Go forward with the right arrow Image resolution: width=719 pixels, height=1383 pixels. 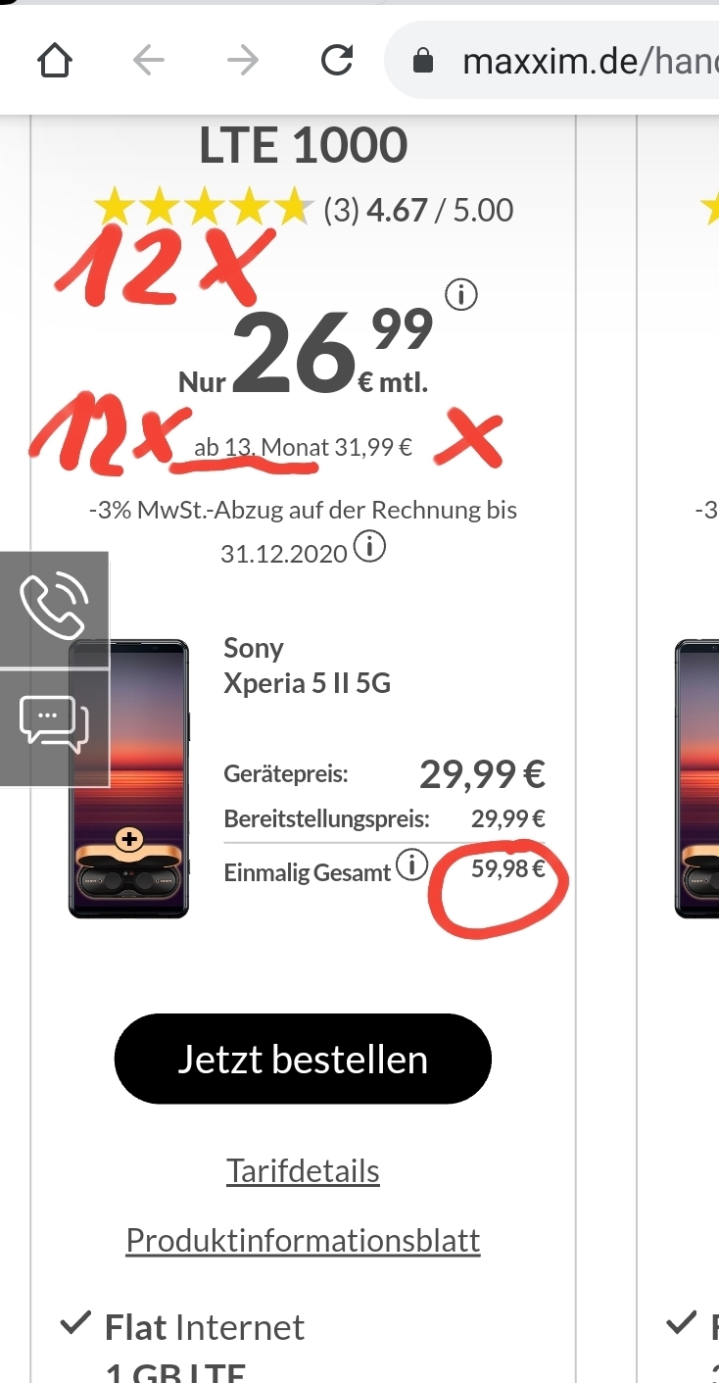coord(242,62)
